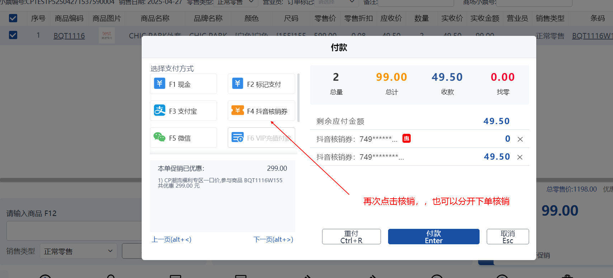Expand the 零售类型 dropdown at top

coord(235,3)
